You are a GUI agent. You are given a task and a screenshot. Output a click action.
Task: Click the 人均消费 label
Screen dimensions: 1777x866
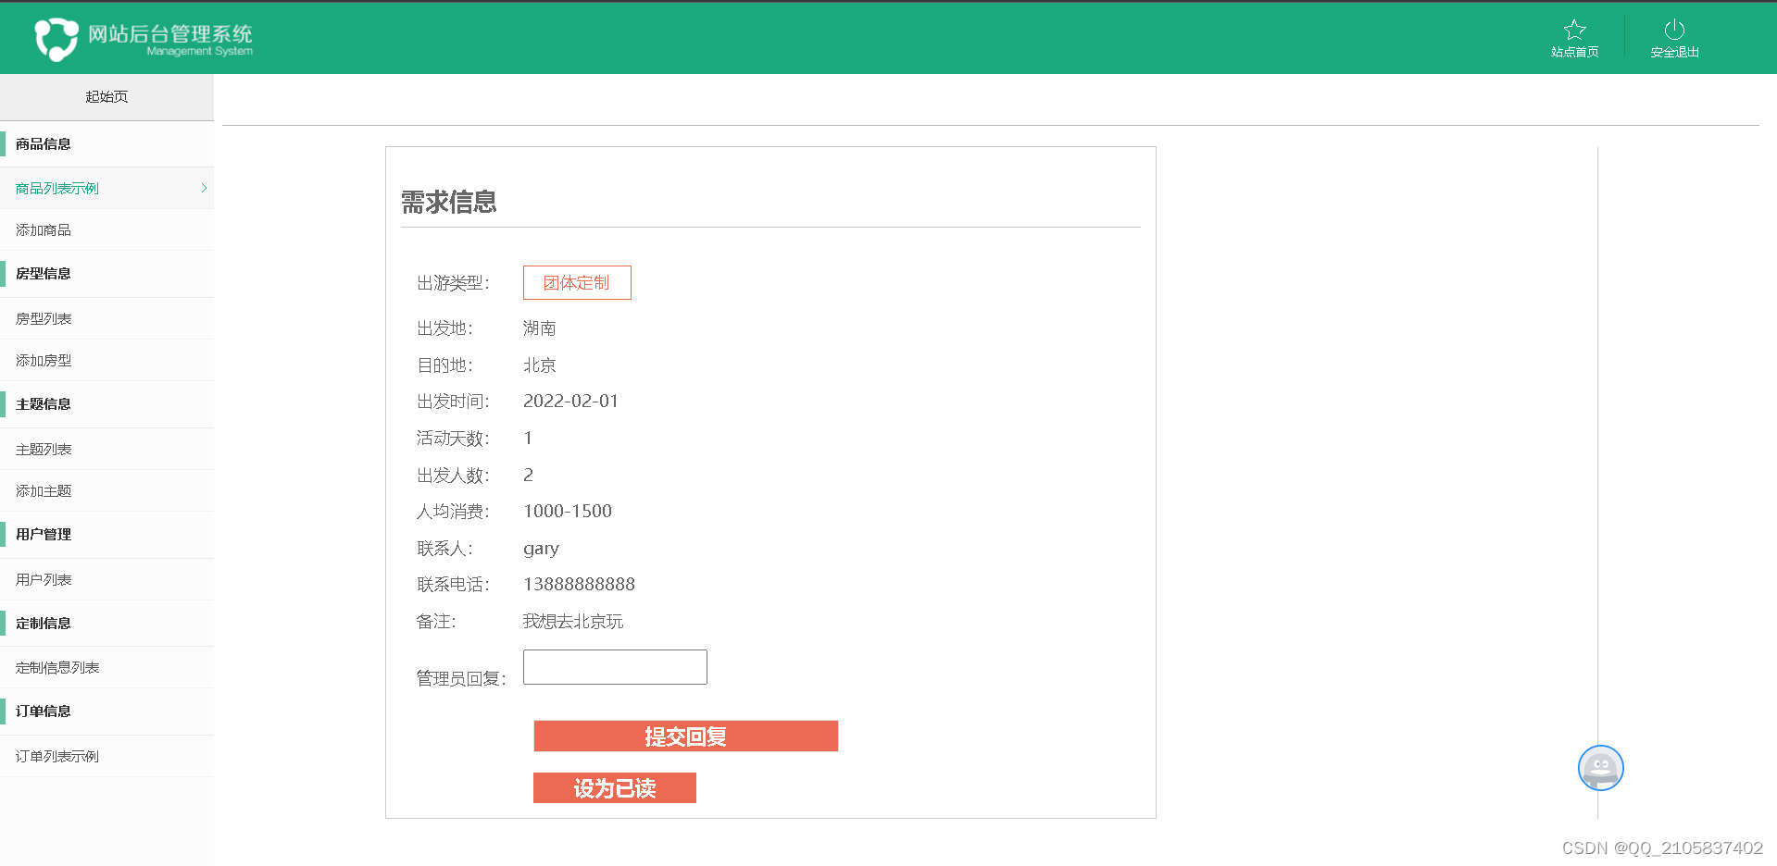(453, 512)
